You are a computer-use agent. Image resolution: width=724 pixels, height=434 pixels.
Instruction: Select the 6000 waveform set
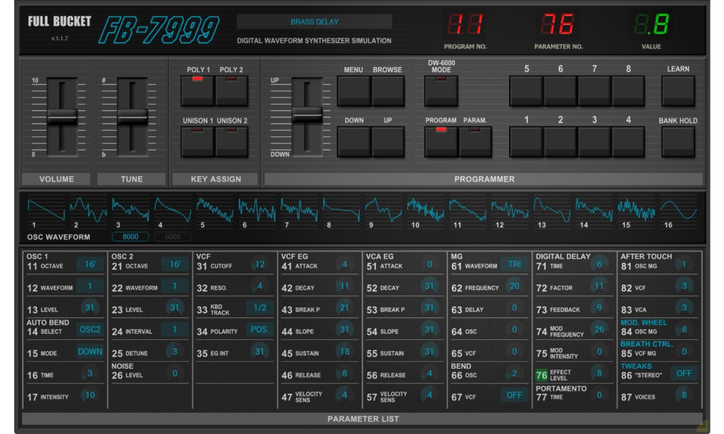pos(173,237)
